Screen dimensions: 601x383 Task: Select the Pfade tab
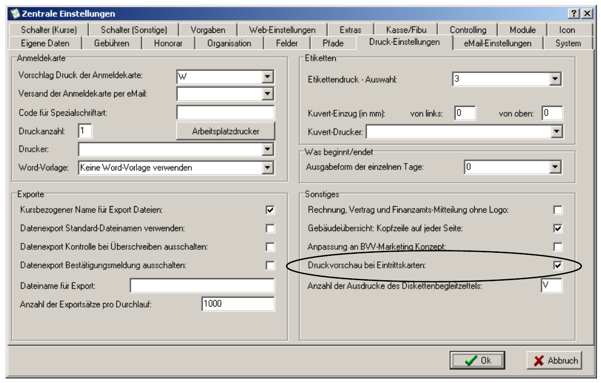pos(333,43)
